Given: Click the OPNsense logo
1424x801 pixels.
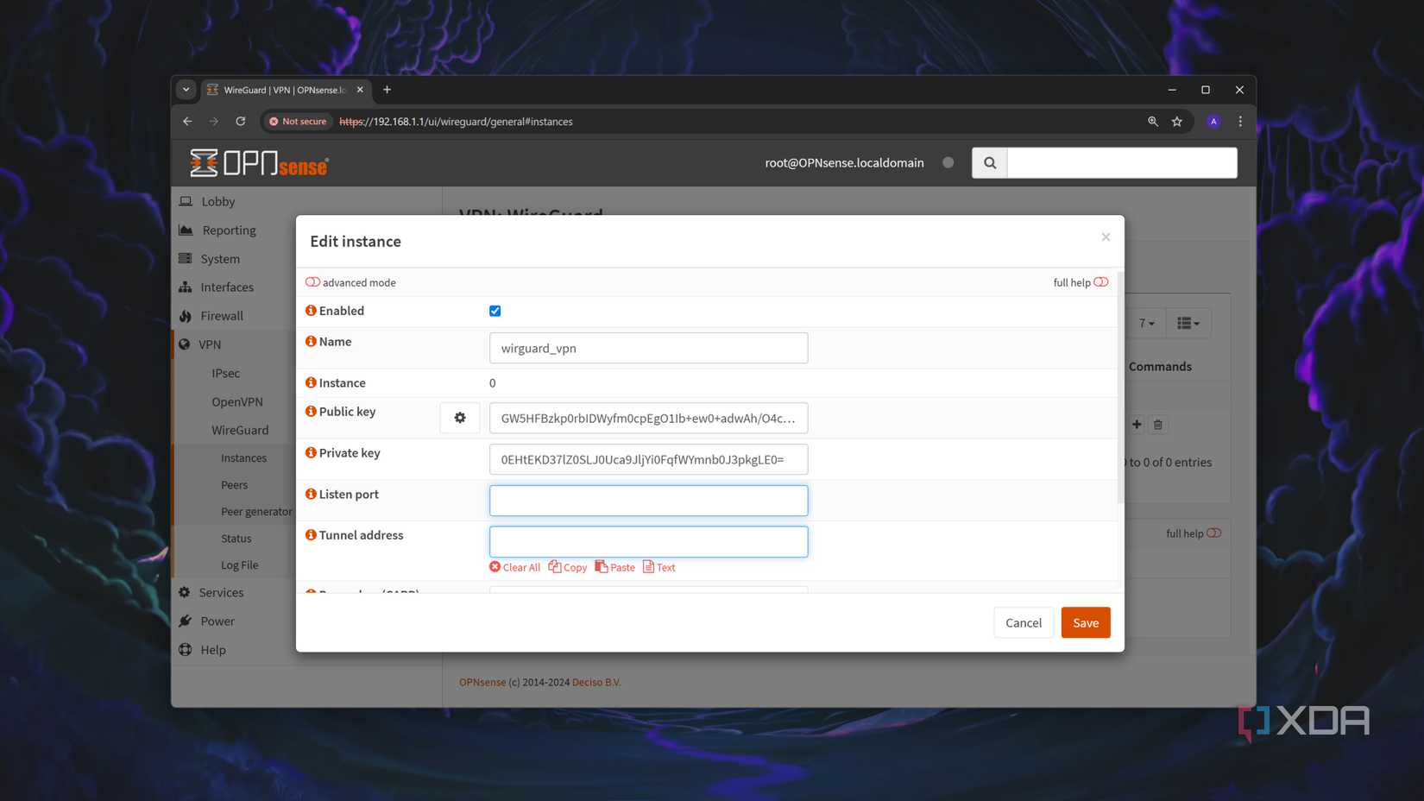Looking at the screenshot, I should (x=257, y=163).
